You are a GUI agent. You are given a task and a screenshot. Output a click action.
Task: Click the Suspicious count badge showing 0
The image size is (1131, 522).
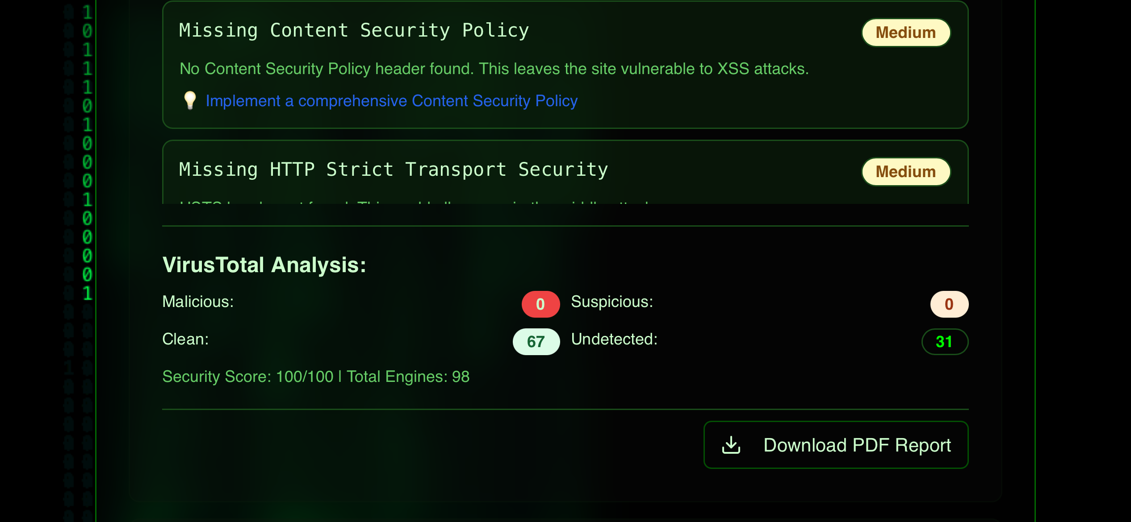(948, 304)
